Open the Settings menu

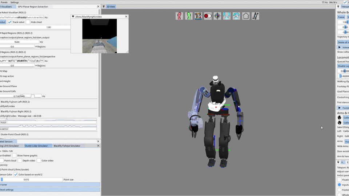(15, 2)
